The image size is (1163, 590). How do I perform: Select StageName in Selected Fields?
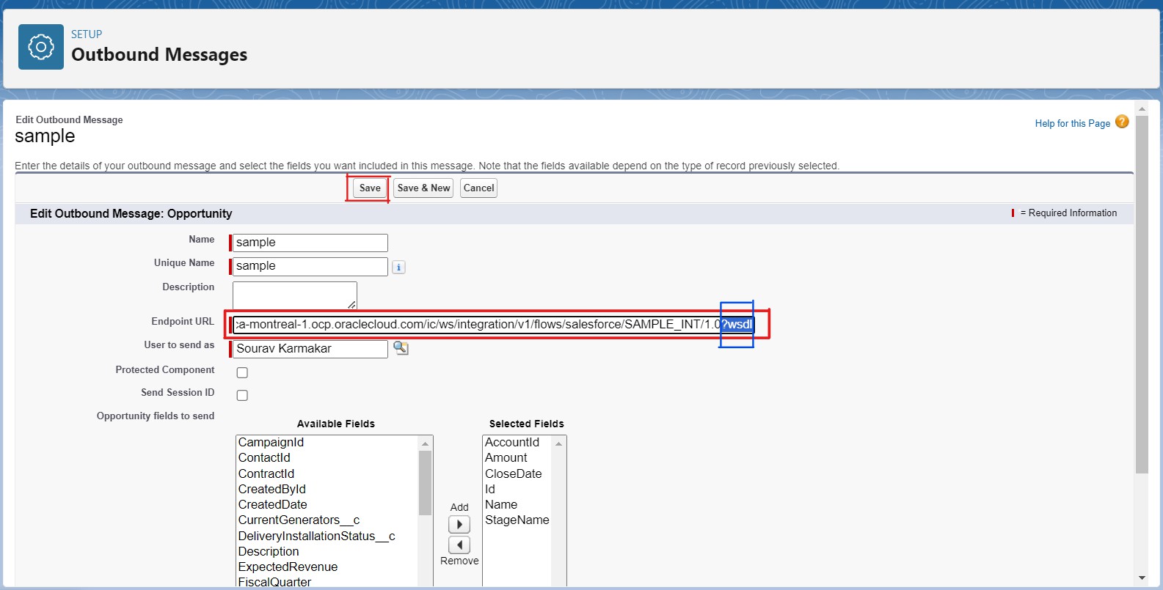click(517, 520)
